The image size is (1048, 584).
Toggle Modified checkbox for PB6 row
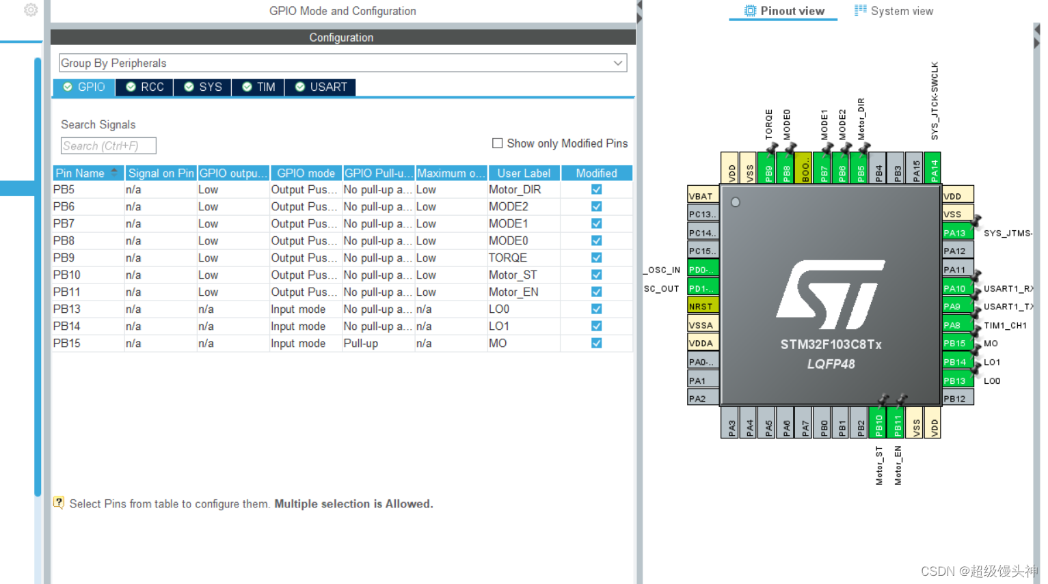597,206
